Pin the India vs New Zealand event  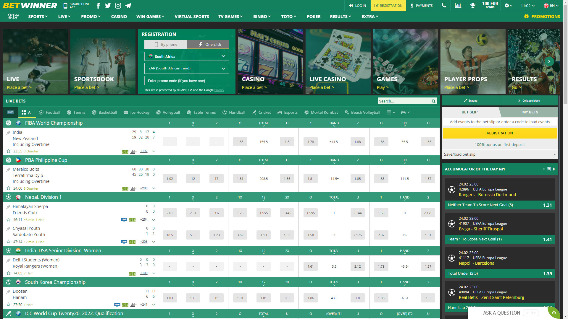click(x=8, y=133)
